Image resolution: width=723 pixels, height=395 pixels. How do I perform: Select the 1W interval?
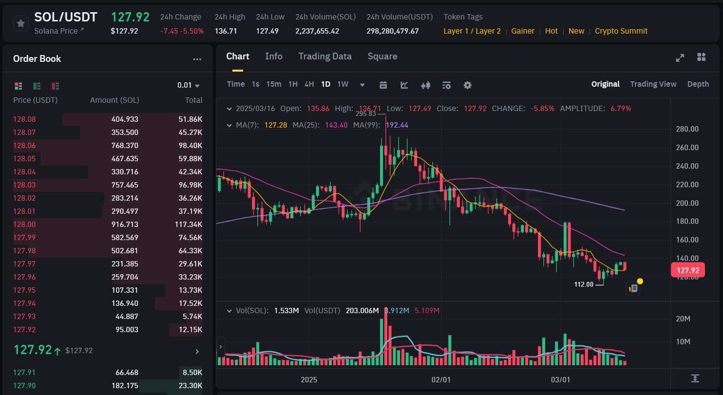pos(343,84)
